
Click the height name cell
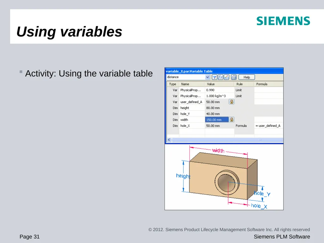[192, 108]
